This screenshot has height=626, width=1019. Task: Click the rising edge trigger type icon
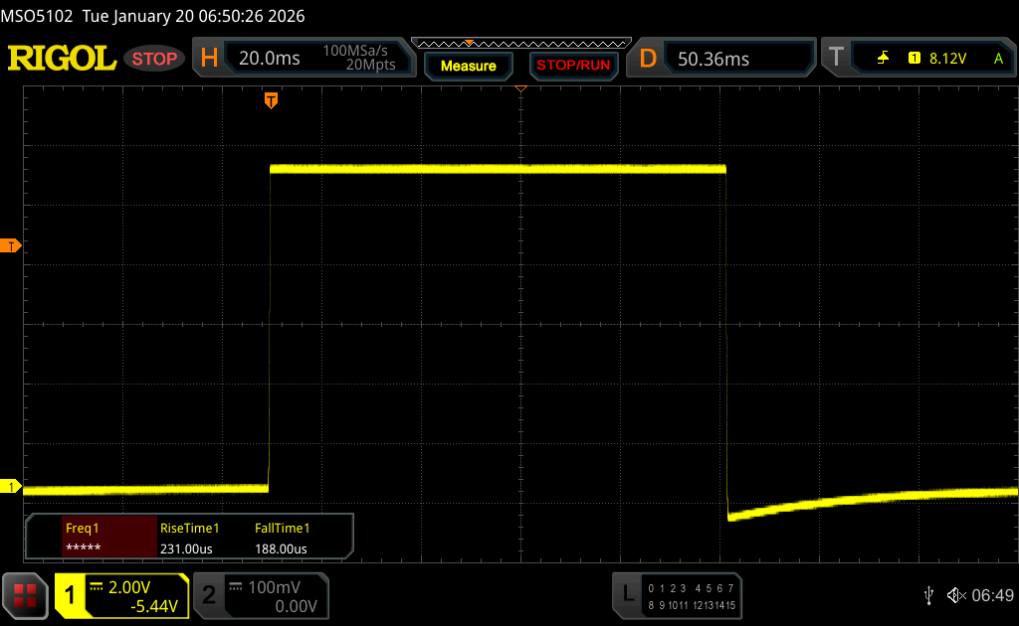point(883,59)
